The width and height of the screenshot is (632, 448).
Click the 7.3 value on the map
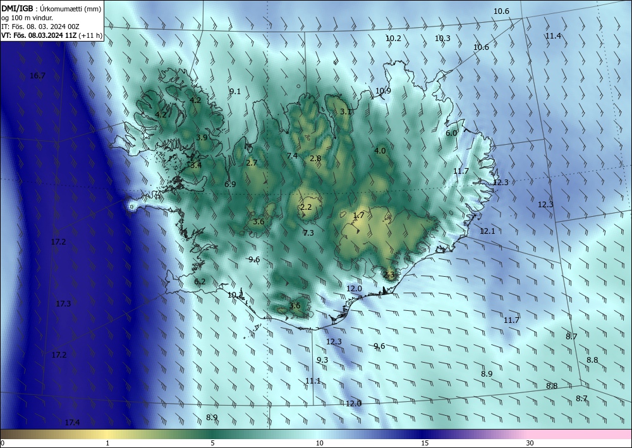pos(308,233)
